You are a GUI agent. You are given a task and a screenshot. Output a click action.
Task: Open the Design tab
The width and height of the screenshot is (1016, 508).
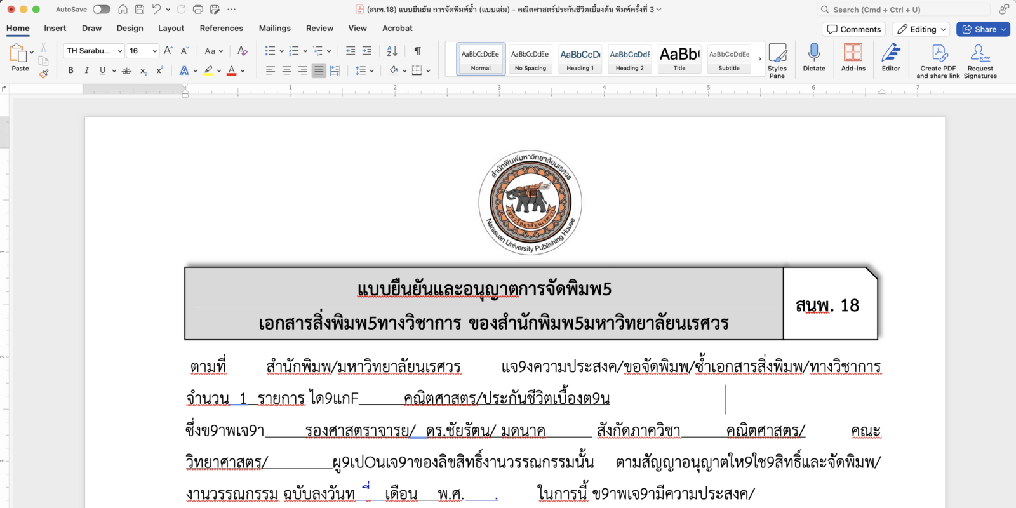click(x=130, y=29)
